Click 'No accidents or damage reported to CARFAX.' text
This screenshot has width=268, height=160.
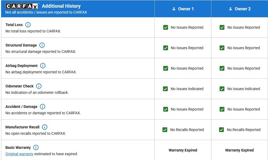point(43,113)
